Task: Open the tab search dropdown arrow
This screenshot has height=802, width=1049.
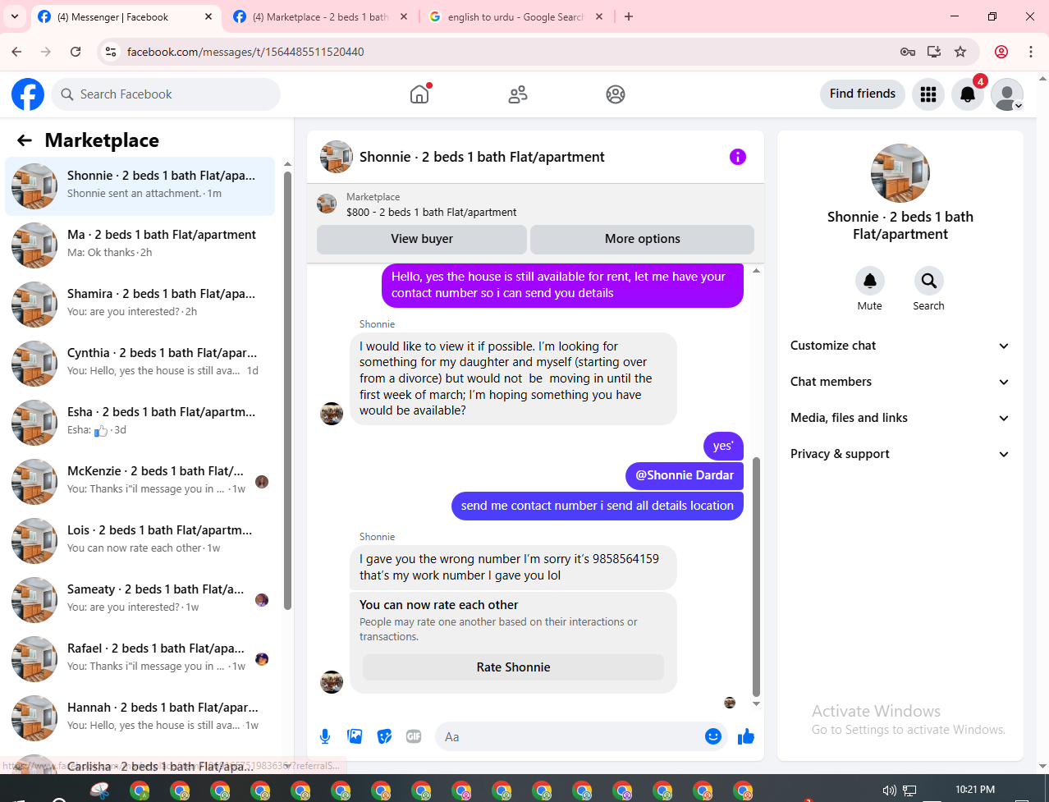Action: pos(15,16)
